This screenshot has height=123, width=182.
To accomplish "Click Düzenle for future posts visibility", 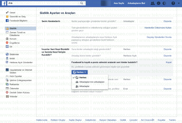I will coord(167,21).
